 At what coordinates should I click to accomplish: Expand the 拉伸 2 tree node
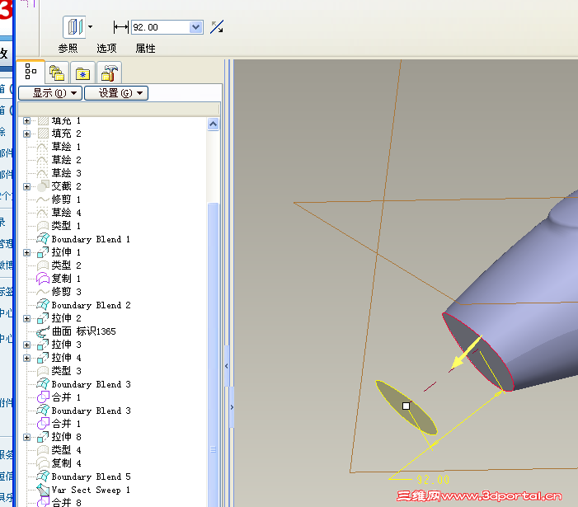[x=26, y=318]
